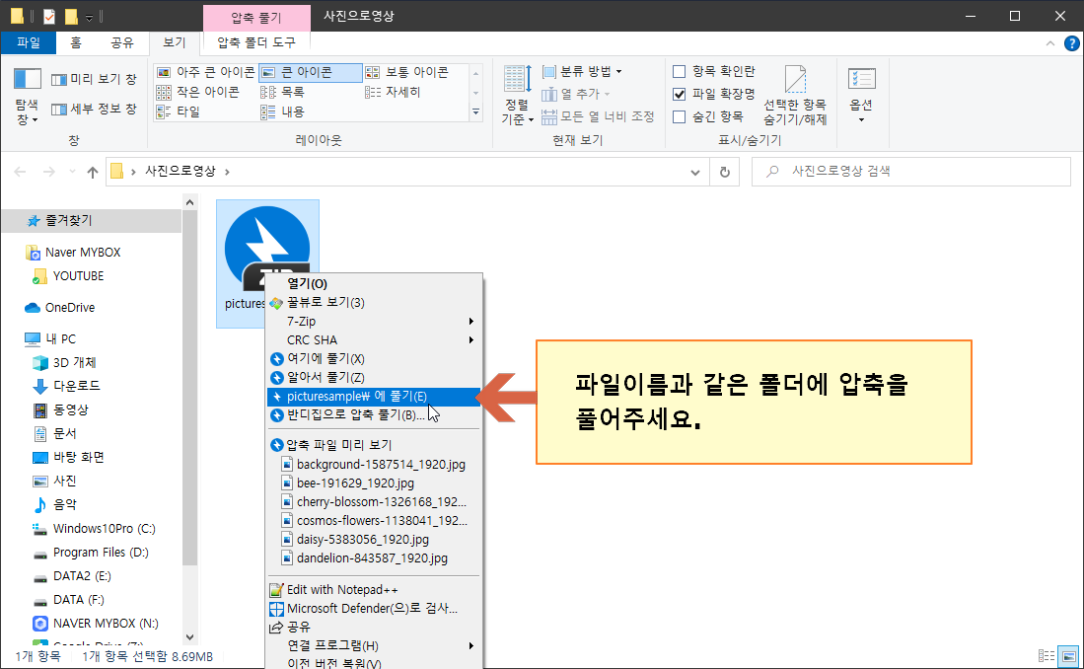
Task: Collapse the ribbon with the chevron
Action: [x=1050, y=43]
